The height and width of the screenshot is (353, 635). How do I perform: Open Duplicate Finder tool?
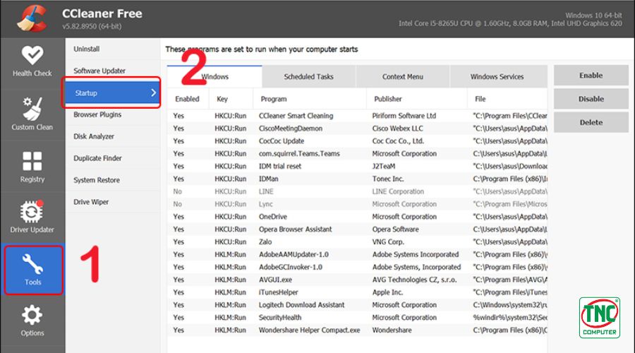[x=97, y=158]
